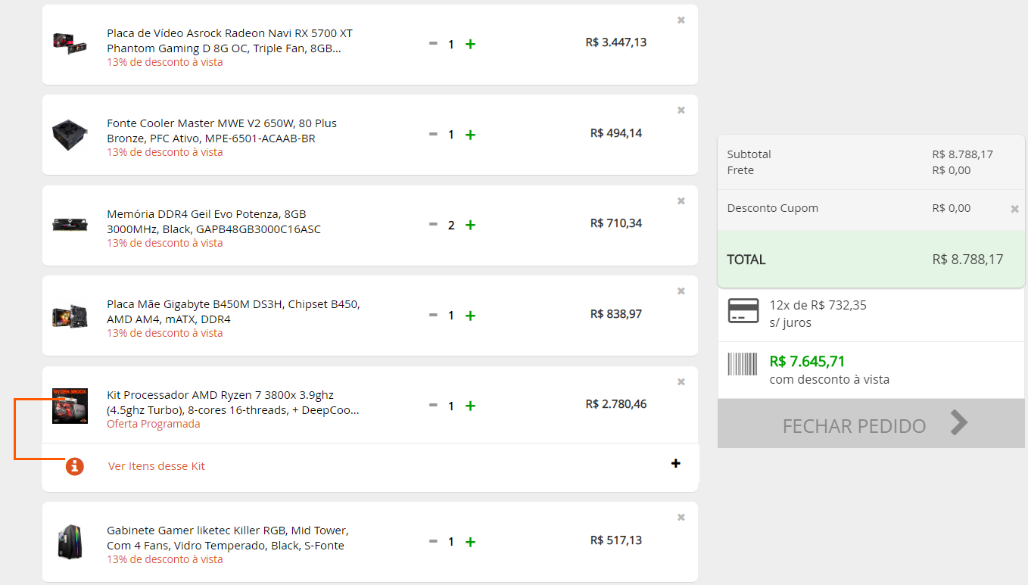Decrease quantity of Ryzen 7 3800x kit

433,405
